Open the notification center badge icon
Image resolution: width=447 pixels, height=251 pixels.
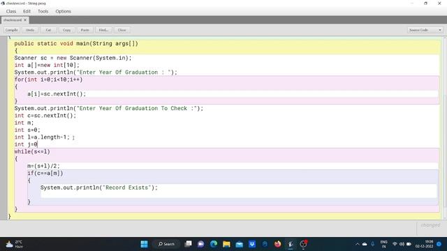(439, 244)
